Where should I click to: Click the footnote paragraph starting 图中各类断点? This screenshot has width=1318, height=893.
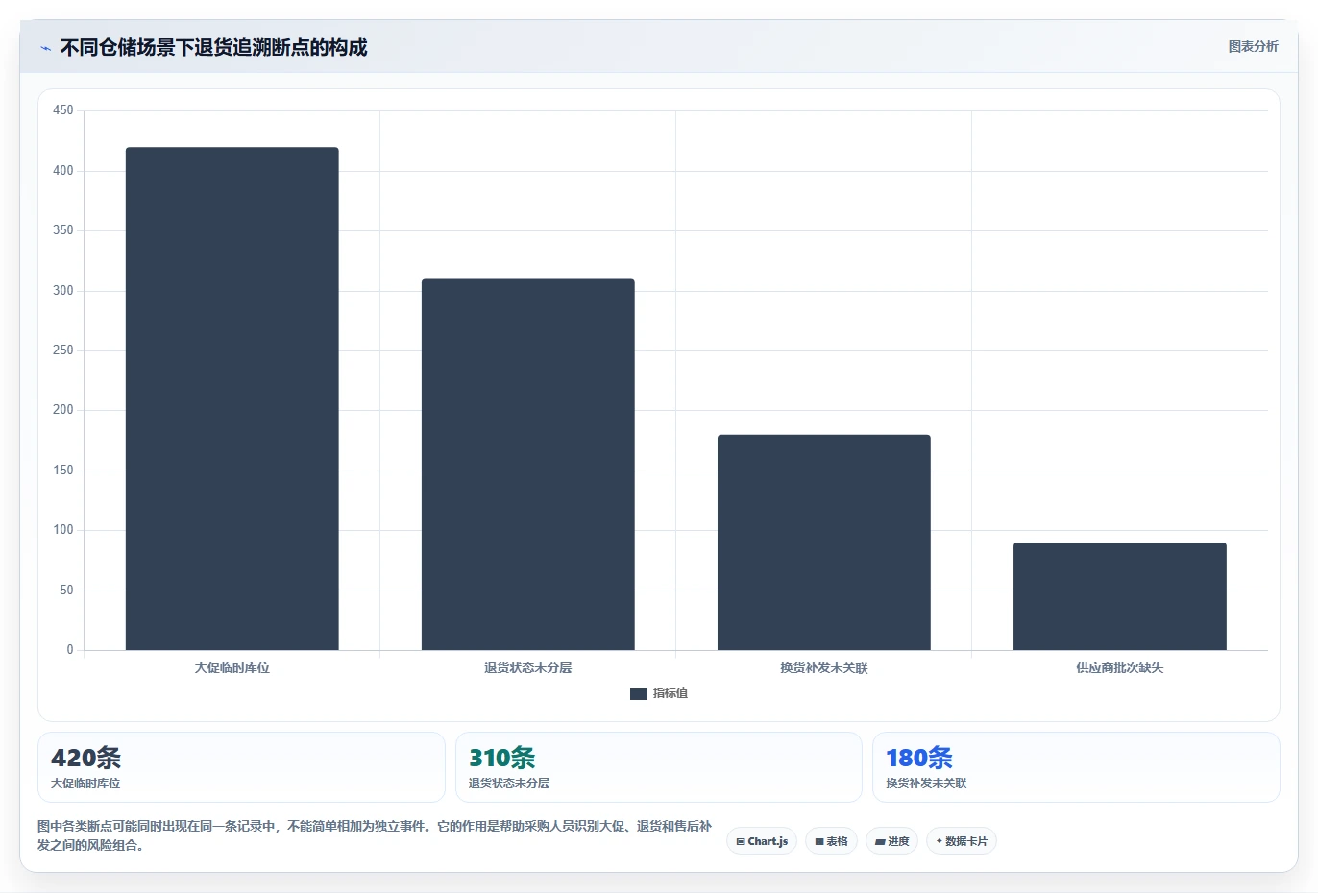(375, 835)
